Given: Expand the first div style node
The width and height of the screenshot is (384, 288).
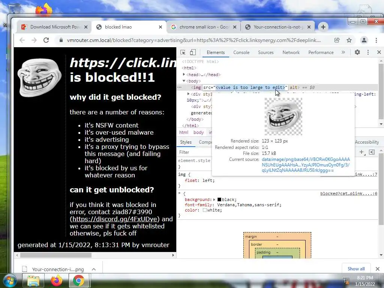Looking at the screenshot, I should 188,94.
